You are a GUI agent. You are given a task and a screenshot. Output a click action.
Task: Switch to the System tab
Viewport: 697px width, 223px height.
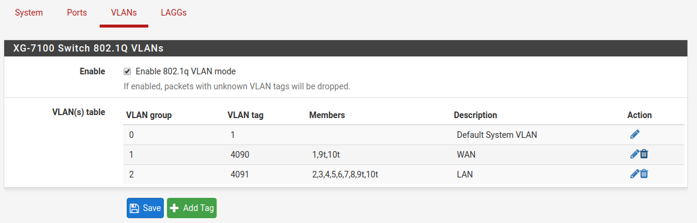pos(29,13)
